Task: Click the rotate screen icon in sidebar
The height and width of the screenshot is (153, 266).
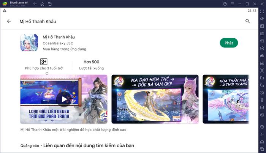Action: (x=262, y=93)
